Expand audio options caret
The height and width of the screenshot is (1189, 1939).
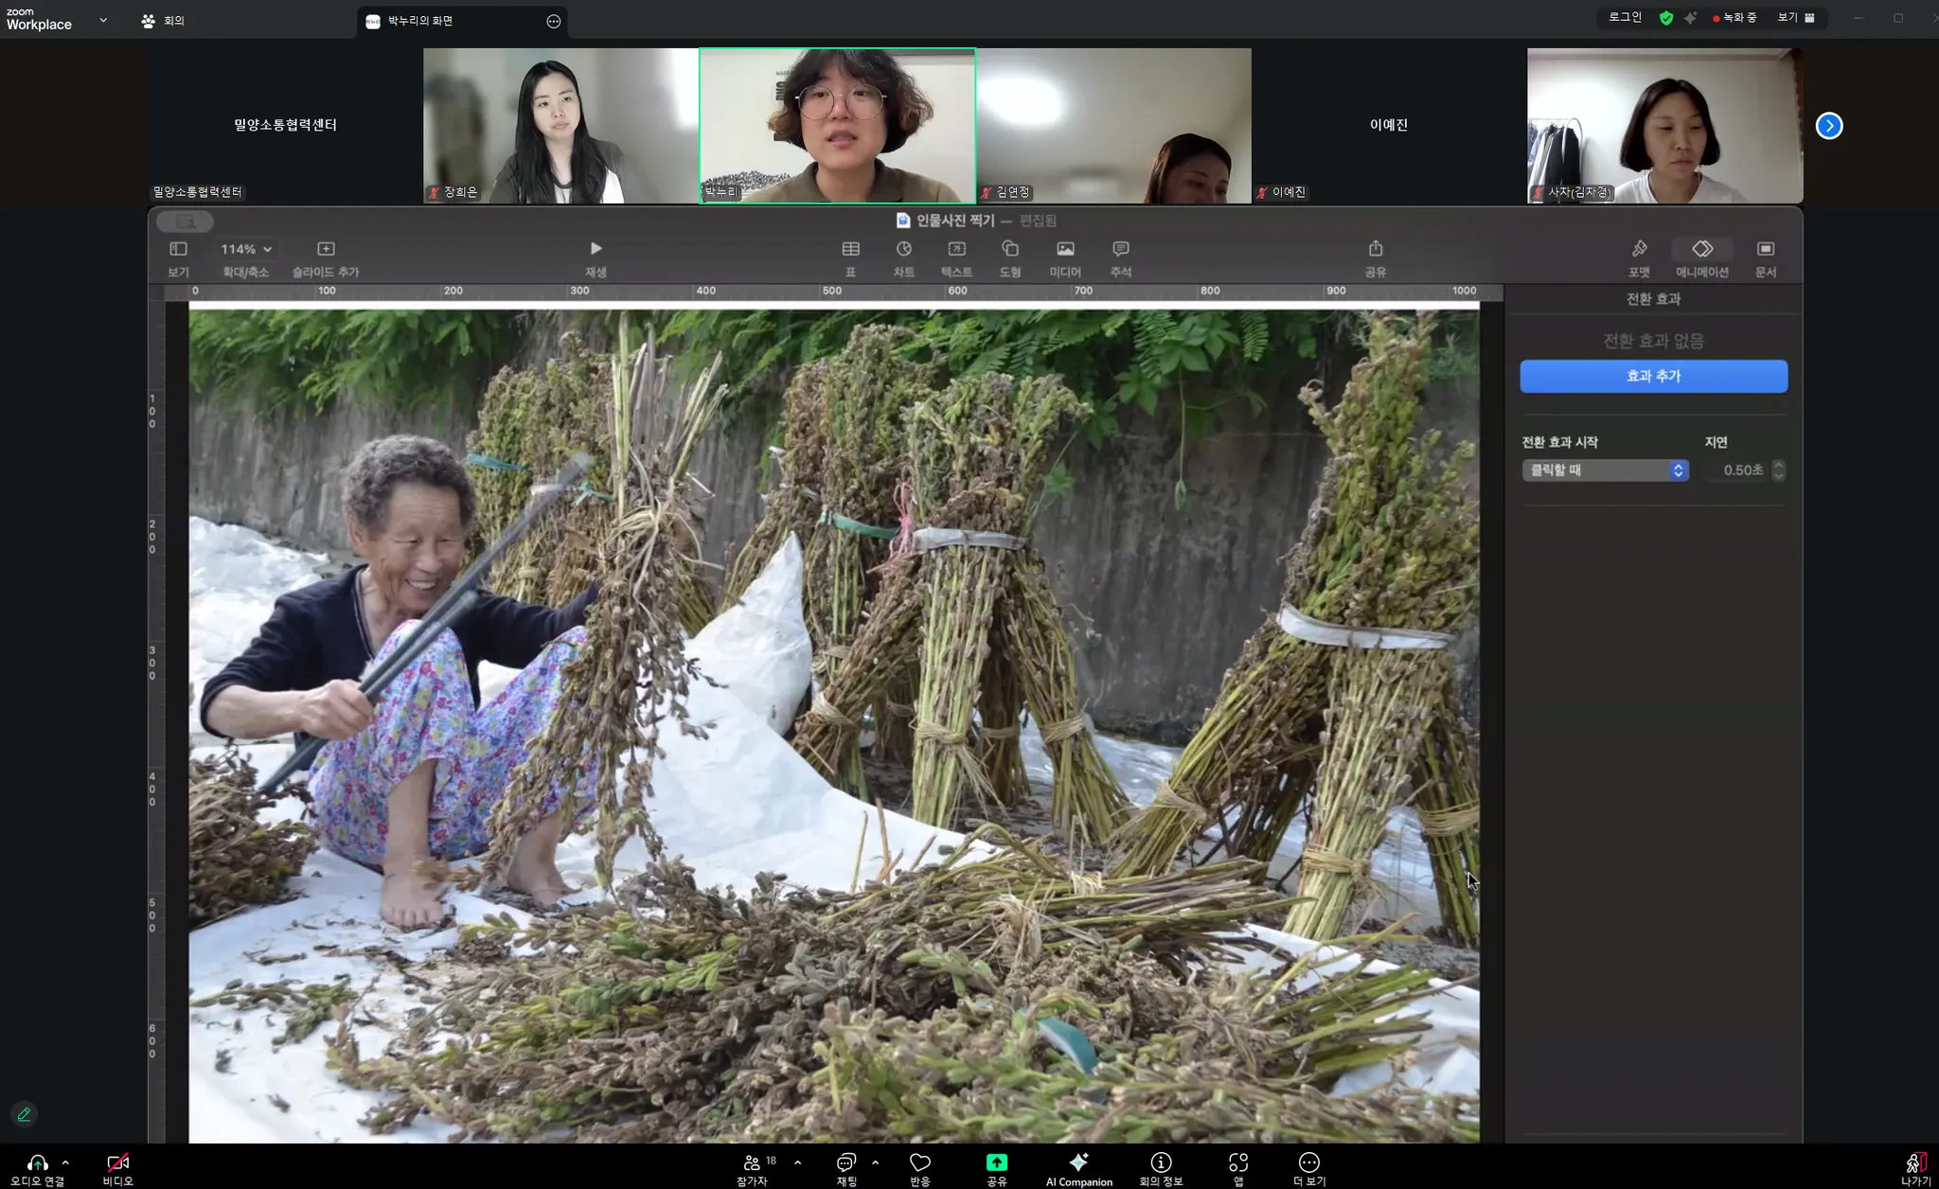(65, 1162)
